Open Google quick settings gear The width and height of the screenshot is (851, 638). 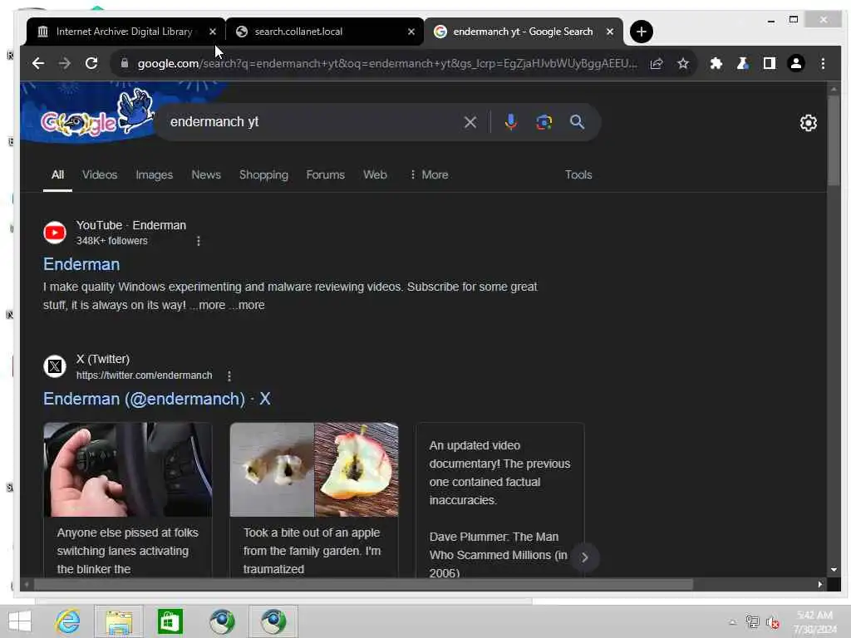(808, 123)
